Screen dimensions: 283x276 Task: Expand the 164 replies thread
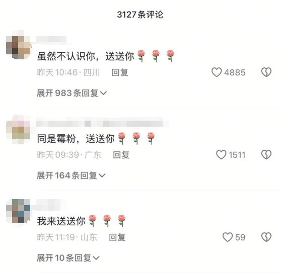click(71, 175)
